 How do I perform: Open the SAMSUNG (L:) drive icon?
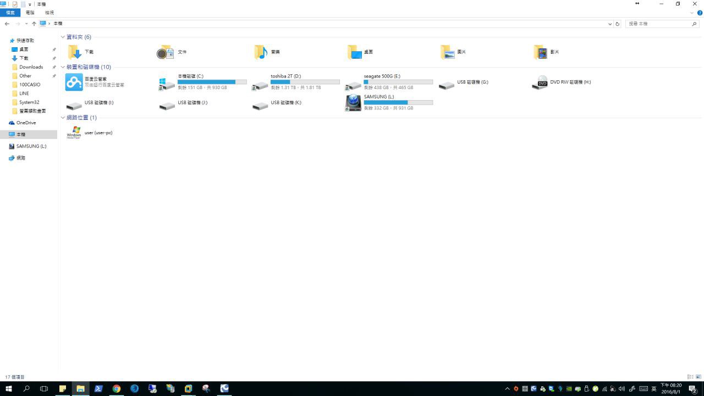(x=353, y=102)
